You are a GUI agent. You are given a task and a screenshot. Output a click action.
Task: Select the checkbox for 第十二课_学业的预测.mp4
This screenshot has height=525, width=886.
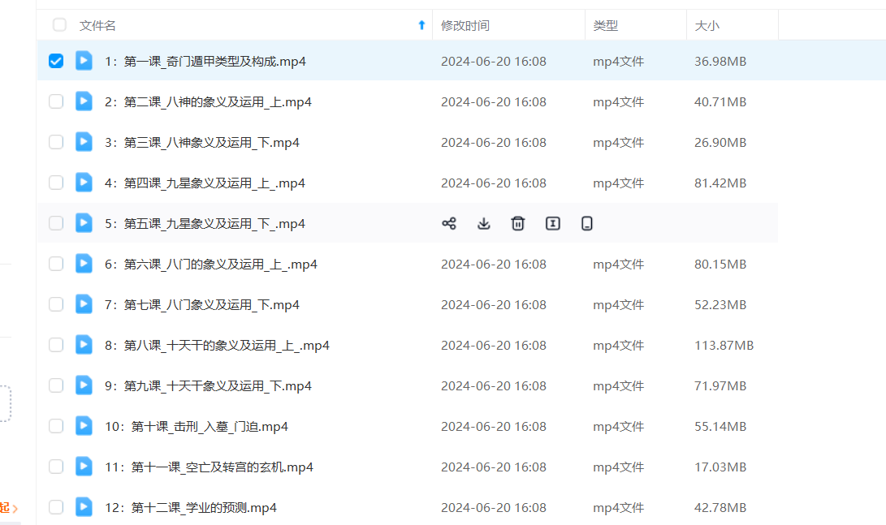point(56,507)
